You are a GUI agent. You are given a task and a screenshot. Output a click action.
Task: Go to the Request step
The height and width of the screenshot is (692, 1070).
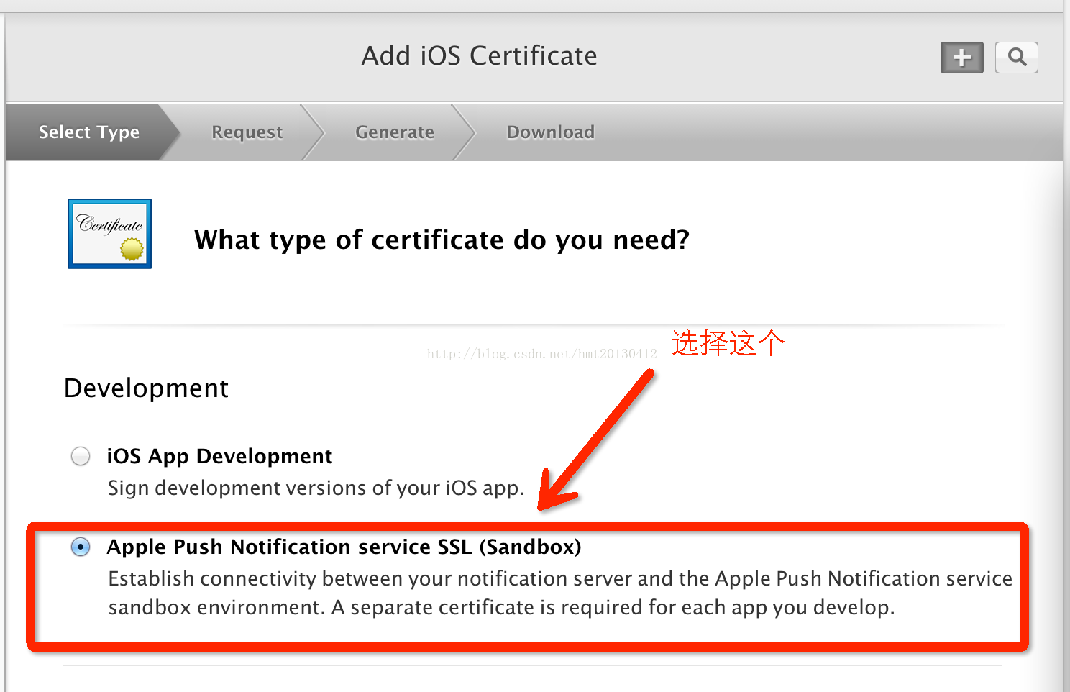click(247, 132)
